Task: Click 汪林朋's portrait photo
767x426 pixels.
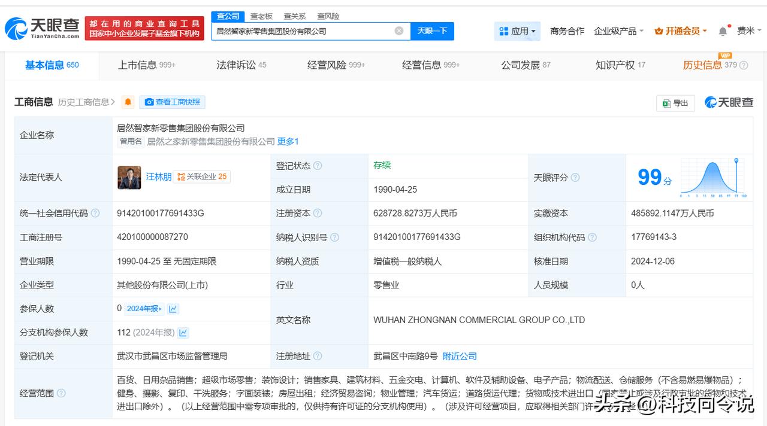Action: (129, 178)
